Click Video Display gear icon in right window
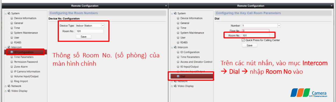Screen dimensions: 336x102 [176, 86]
